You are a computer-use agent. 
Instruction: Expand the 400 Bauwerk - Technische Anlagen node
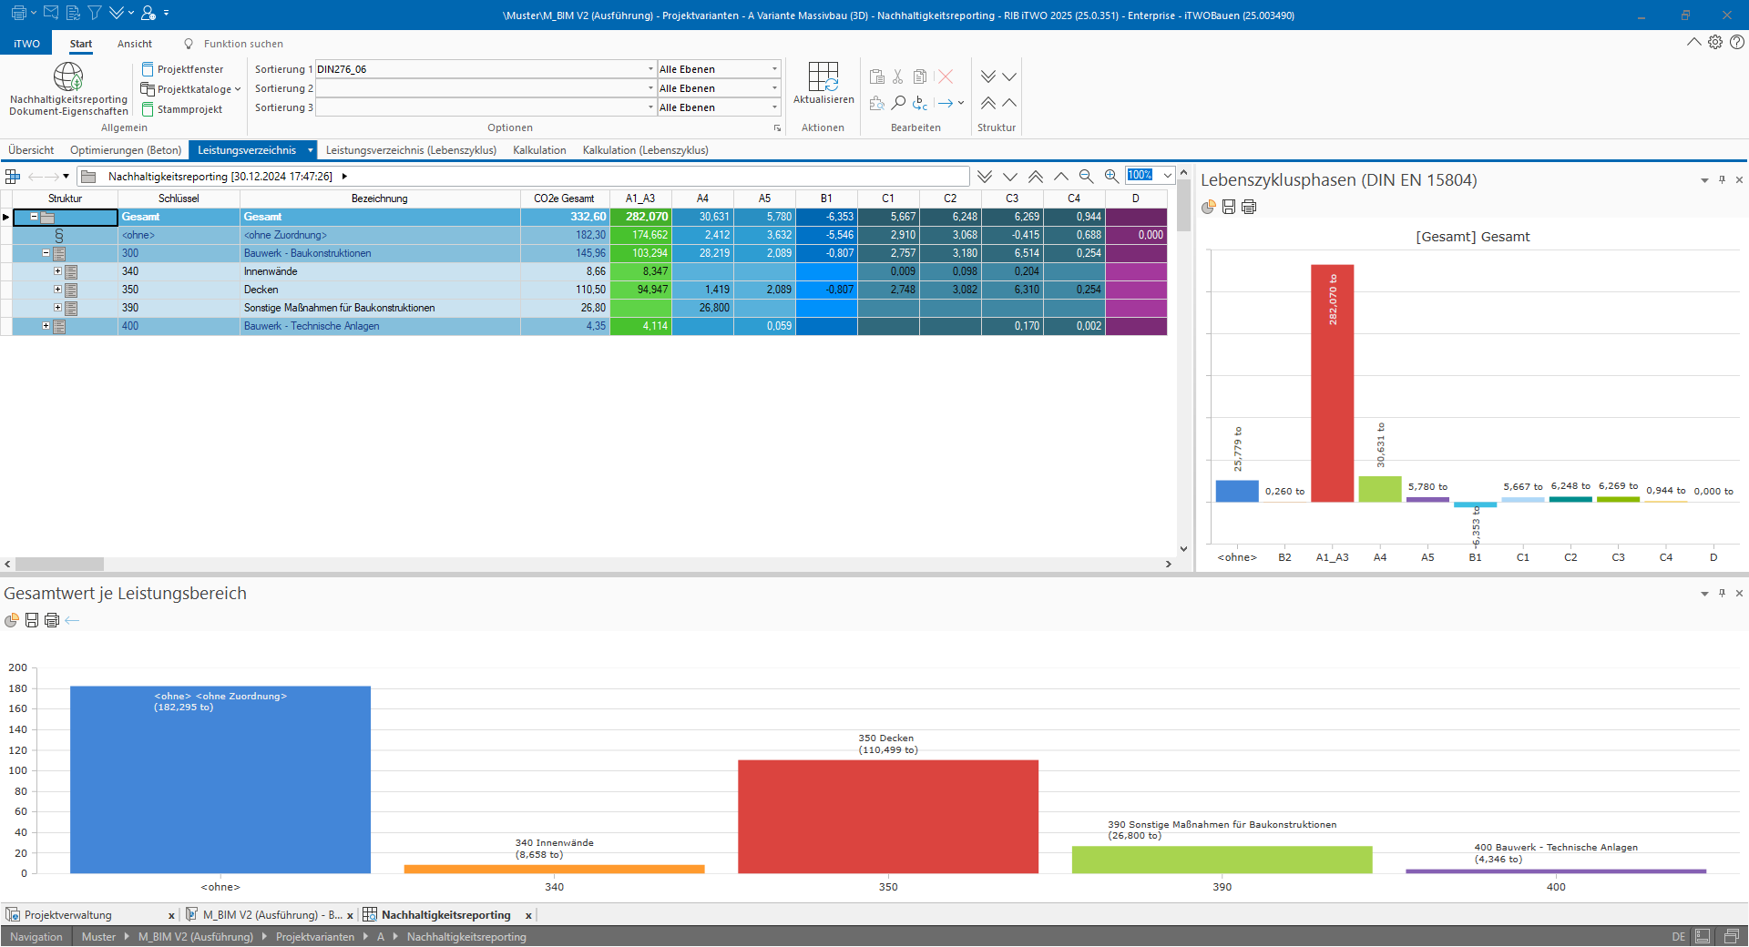(x=46, y=326)
